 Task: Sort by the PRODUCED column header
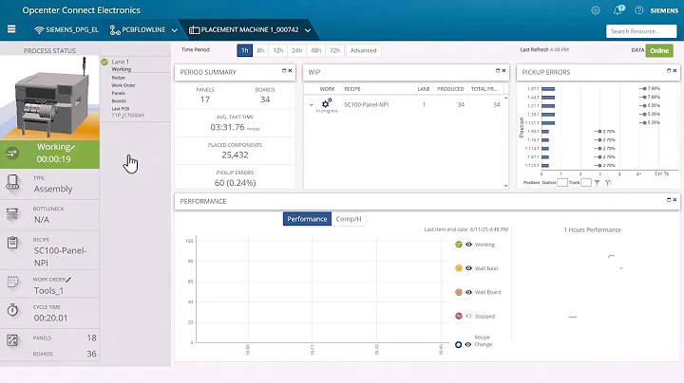point(450,89)
